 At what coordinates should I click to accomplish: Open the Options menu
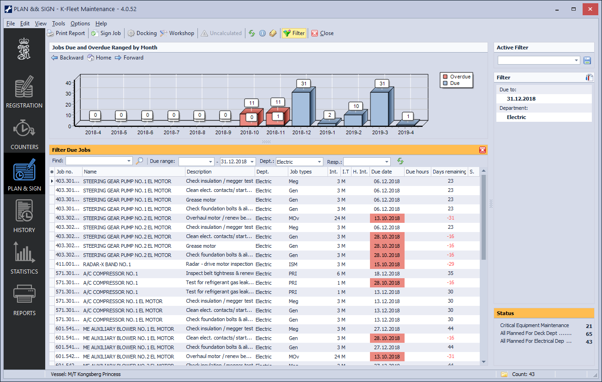(80, 24)
